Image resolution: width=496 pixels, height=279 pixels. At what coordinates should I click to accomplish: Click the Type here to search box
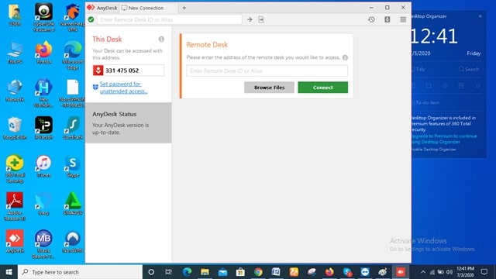80,272
